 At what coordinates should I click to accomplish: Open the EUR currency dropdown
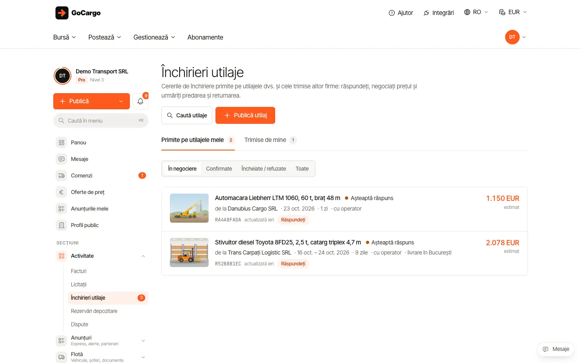tap(513, 12)
